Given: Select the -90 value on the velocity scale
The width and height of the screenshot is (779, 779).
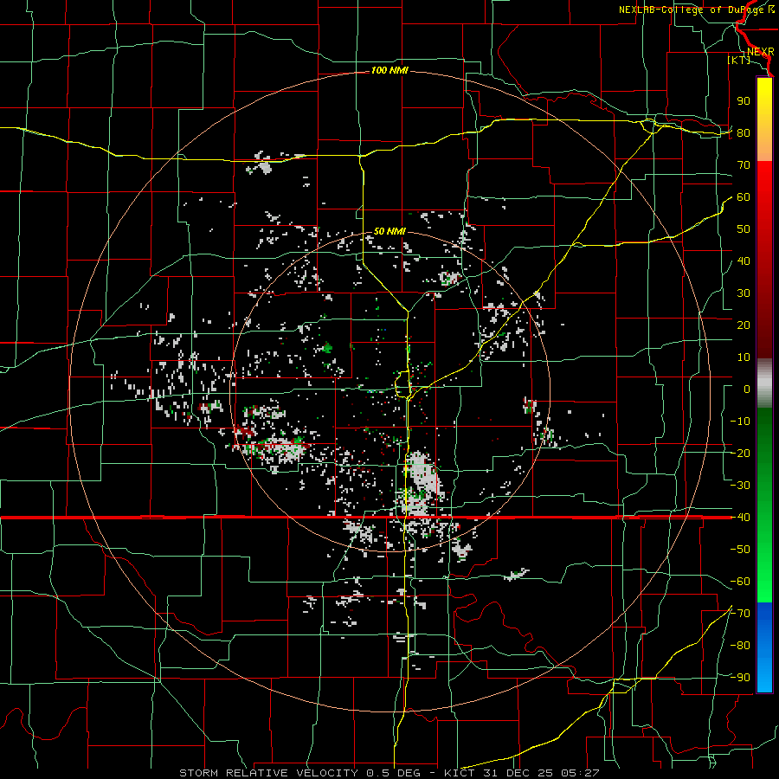Looking at the screenshot, I should point(740,677).
